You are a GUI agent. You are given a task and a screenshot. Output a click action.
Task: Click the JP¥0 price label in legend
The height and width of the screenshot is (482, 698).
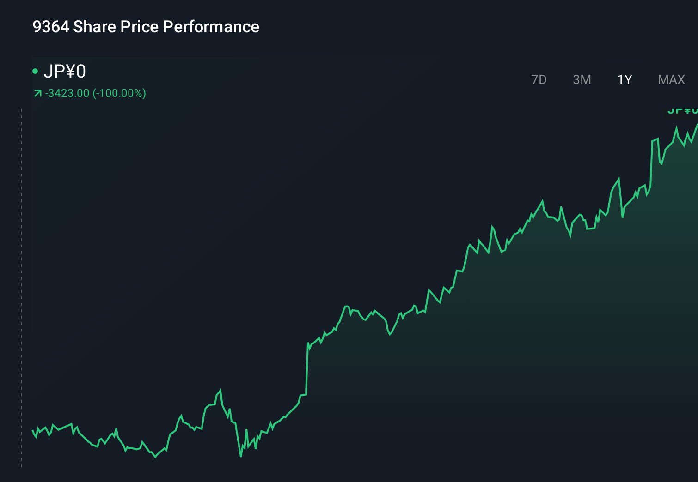66,72
